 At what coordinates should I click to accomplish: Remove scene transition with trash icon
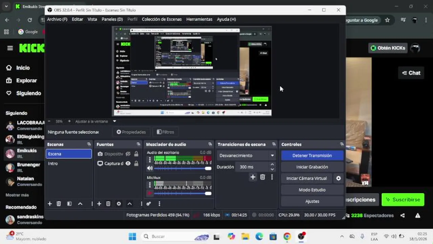263,177
